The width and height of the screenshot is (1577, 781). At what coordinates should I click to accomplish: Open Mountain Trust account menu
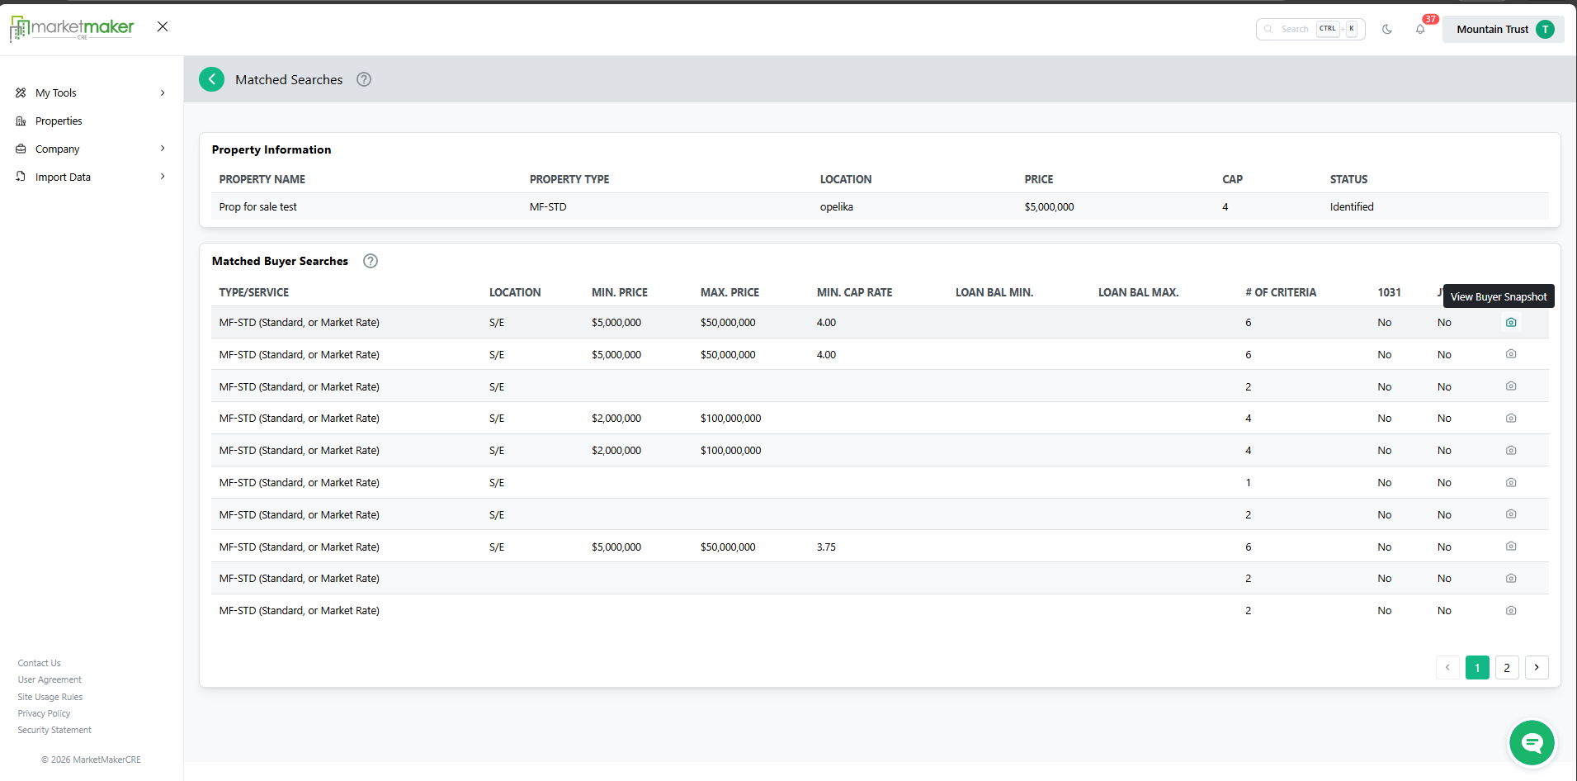click(1503, 30)
